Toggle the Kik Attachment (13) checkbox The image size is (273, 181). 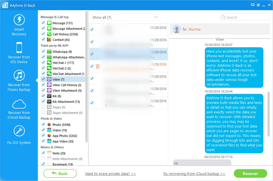click(43, 101)
